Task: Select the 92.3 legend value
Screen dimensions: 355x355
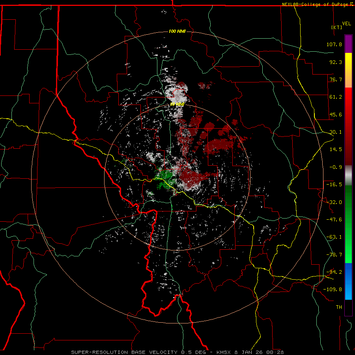Action: coord(336,62)
